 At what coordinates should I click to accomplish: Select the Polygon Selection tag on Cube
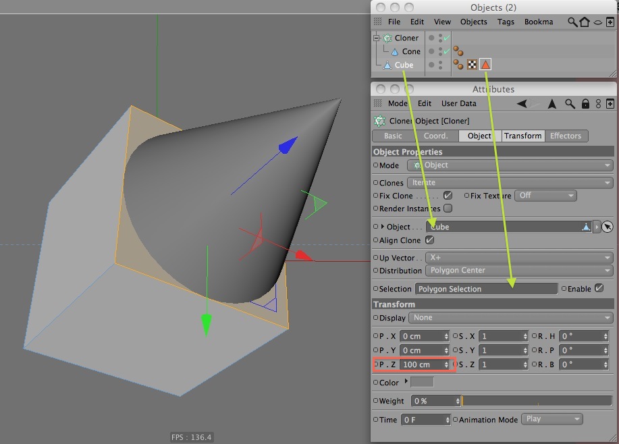485,64
